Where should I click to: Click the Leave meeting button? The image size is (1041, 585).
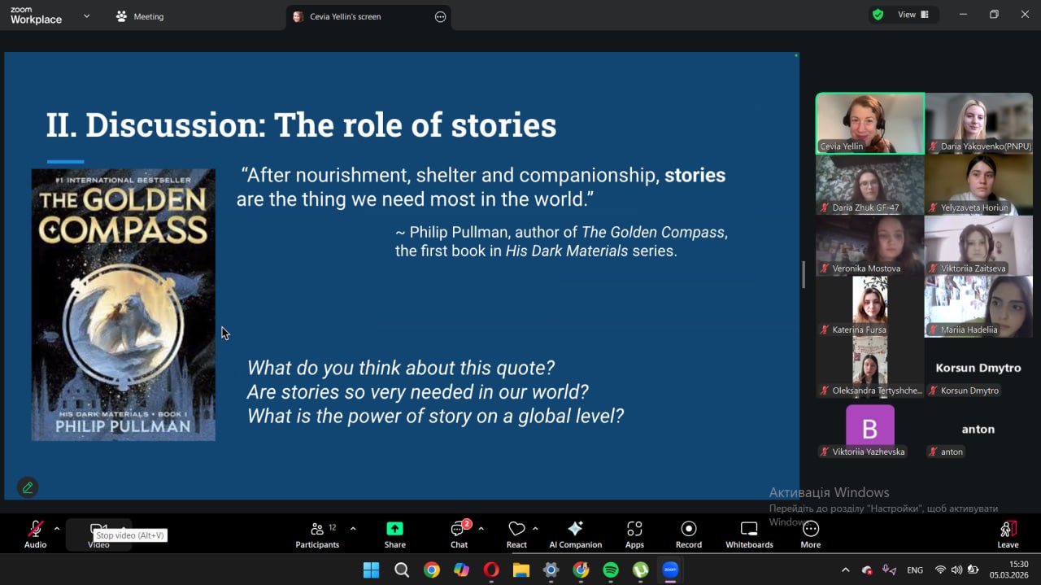coord(1008,534)
